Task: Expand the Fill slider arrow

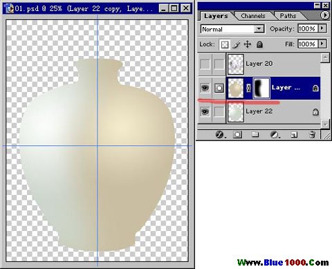Action: point(322,44)
